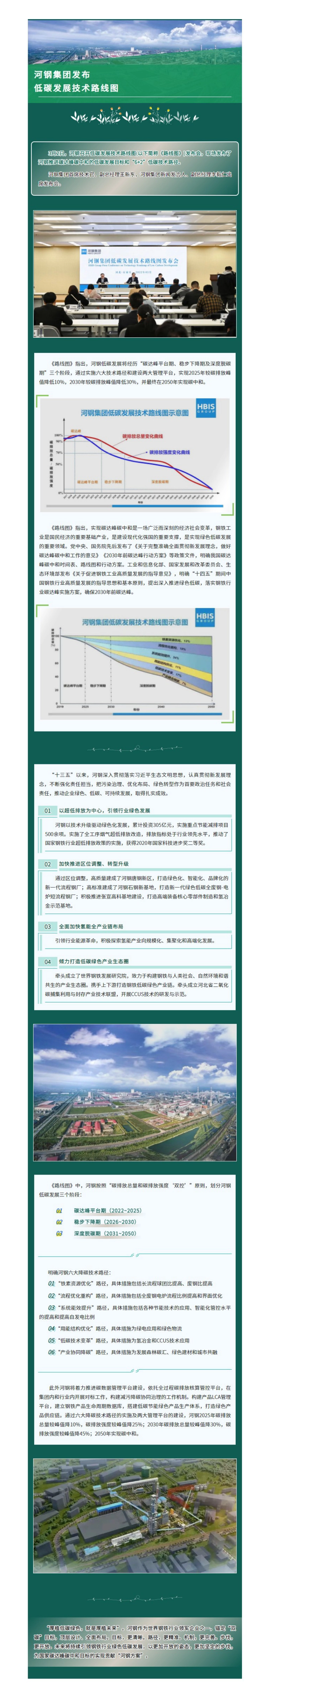The width and height of the screenshot is (318, 1708).
Task: Click the "用能结构优化" pathway line
Action: pyautogui.click(x=114, y=1329)
